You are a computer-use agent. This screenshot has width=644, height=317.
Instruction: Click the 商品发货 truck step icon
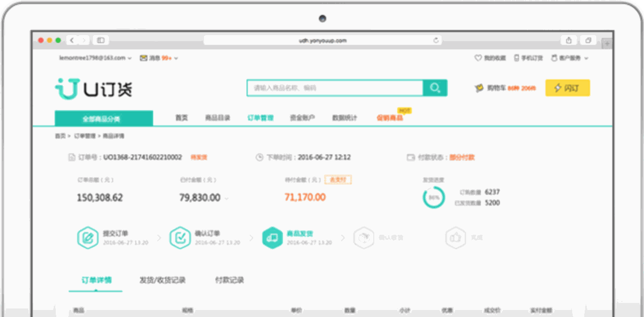pos(273,238)
